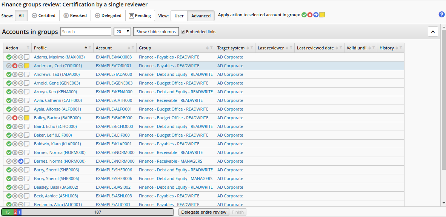The image size is (446, 217).
Task: Click certify icon for Adams, Maximo row
Action: tap(9, 57)
